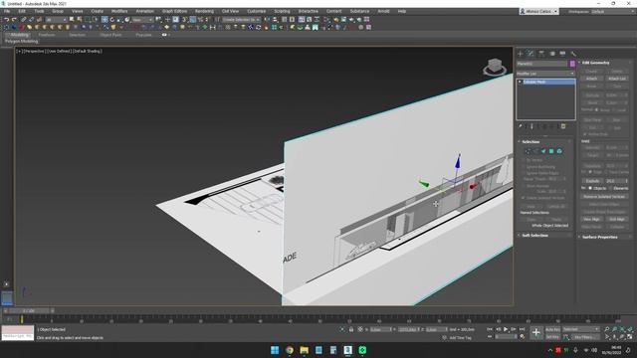
Task: Click Remove Isolated Vertices button
Action: [x=604, y=197]
